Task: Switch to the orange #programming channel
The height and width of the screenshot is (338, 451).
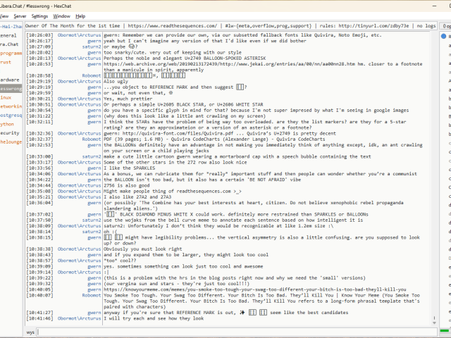Action: [x=10, y=53]
